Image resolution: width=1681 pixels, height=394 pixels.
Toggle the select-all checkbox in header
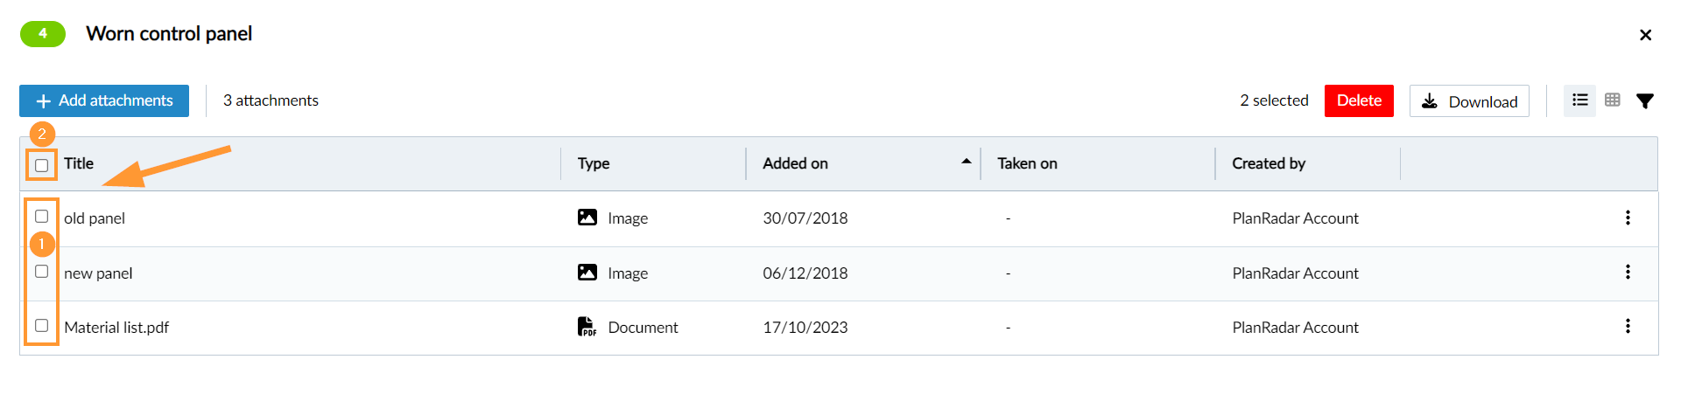(41, 165)
